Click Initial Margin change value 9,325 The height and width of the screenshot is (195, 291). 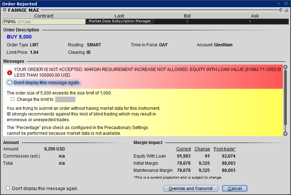[204, 163]
